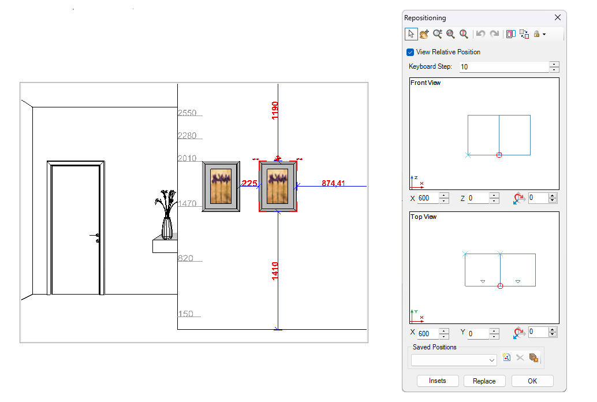Click the delete saved position X icon

(520, 358)
